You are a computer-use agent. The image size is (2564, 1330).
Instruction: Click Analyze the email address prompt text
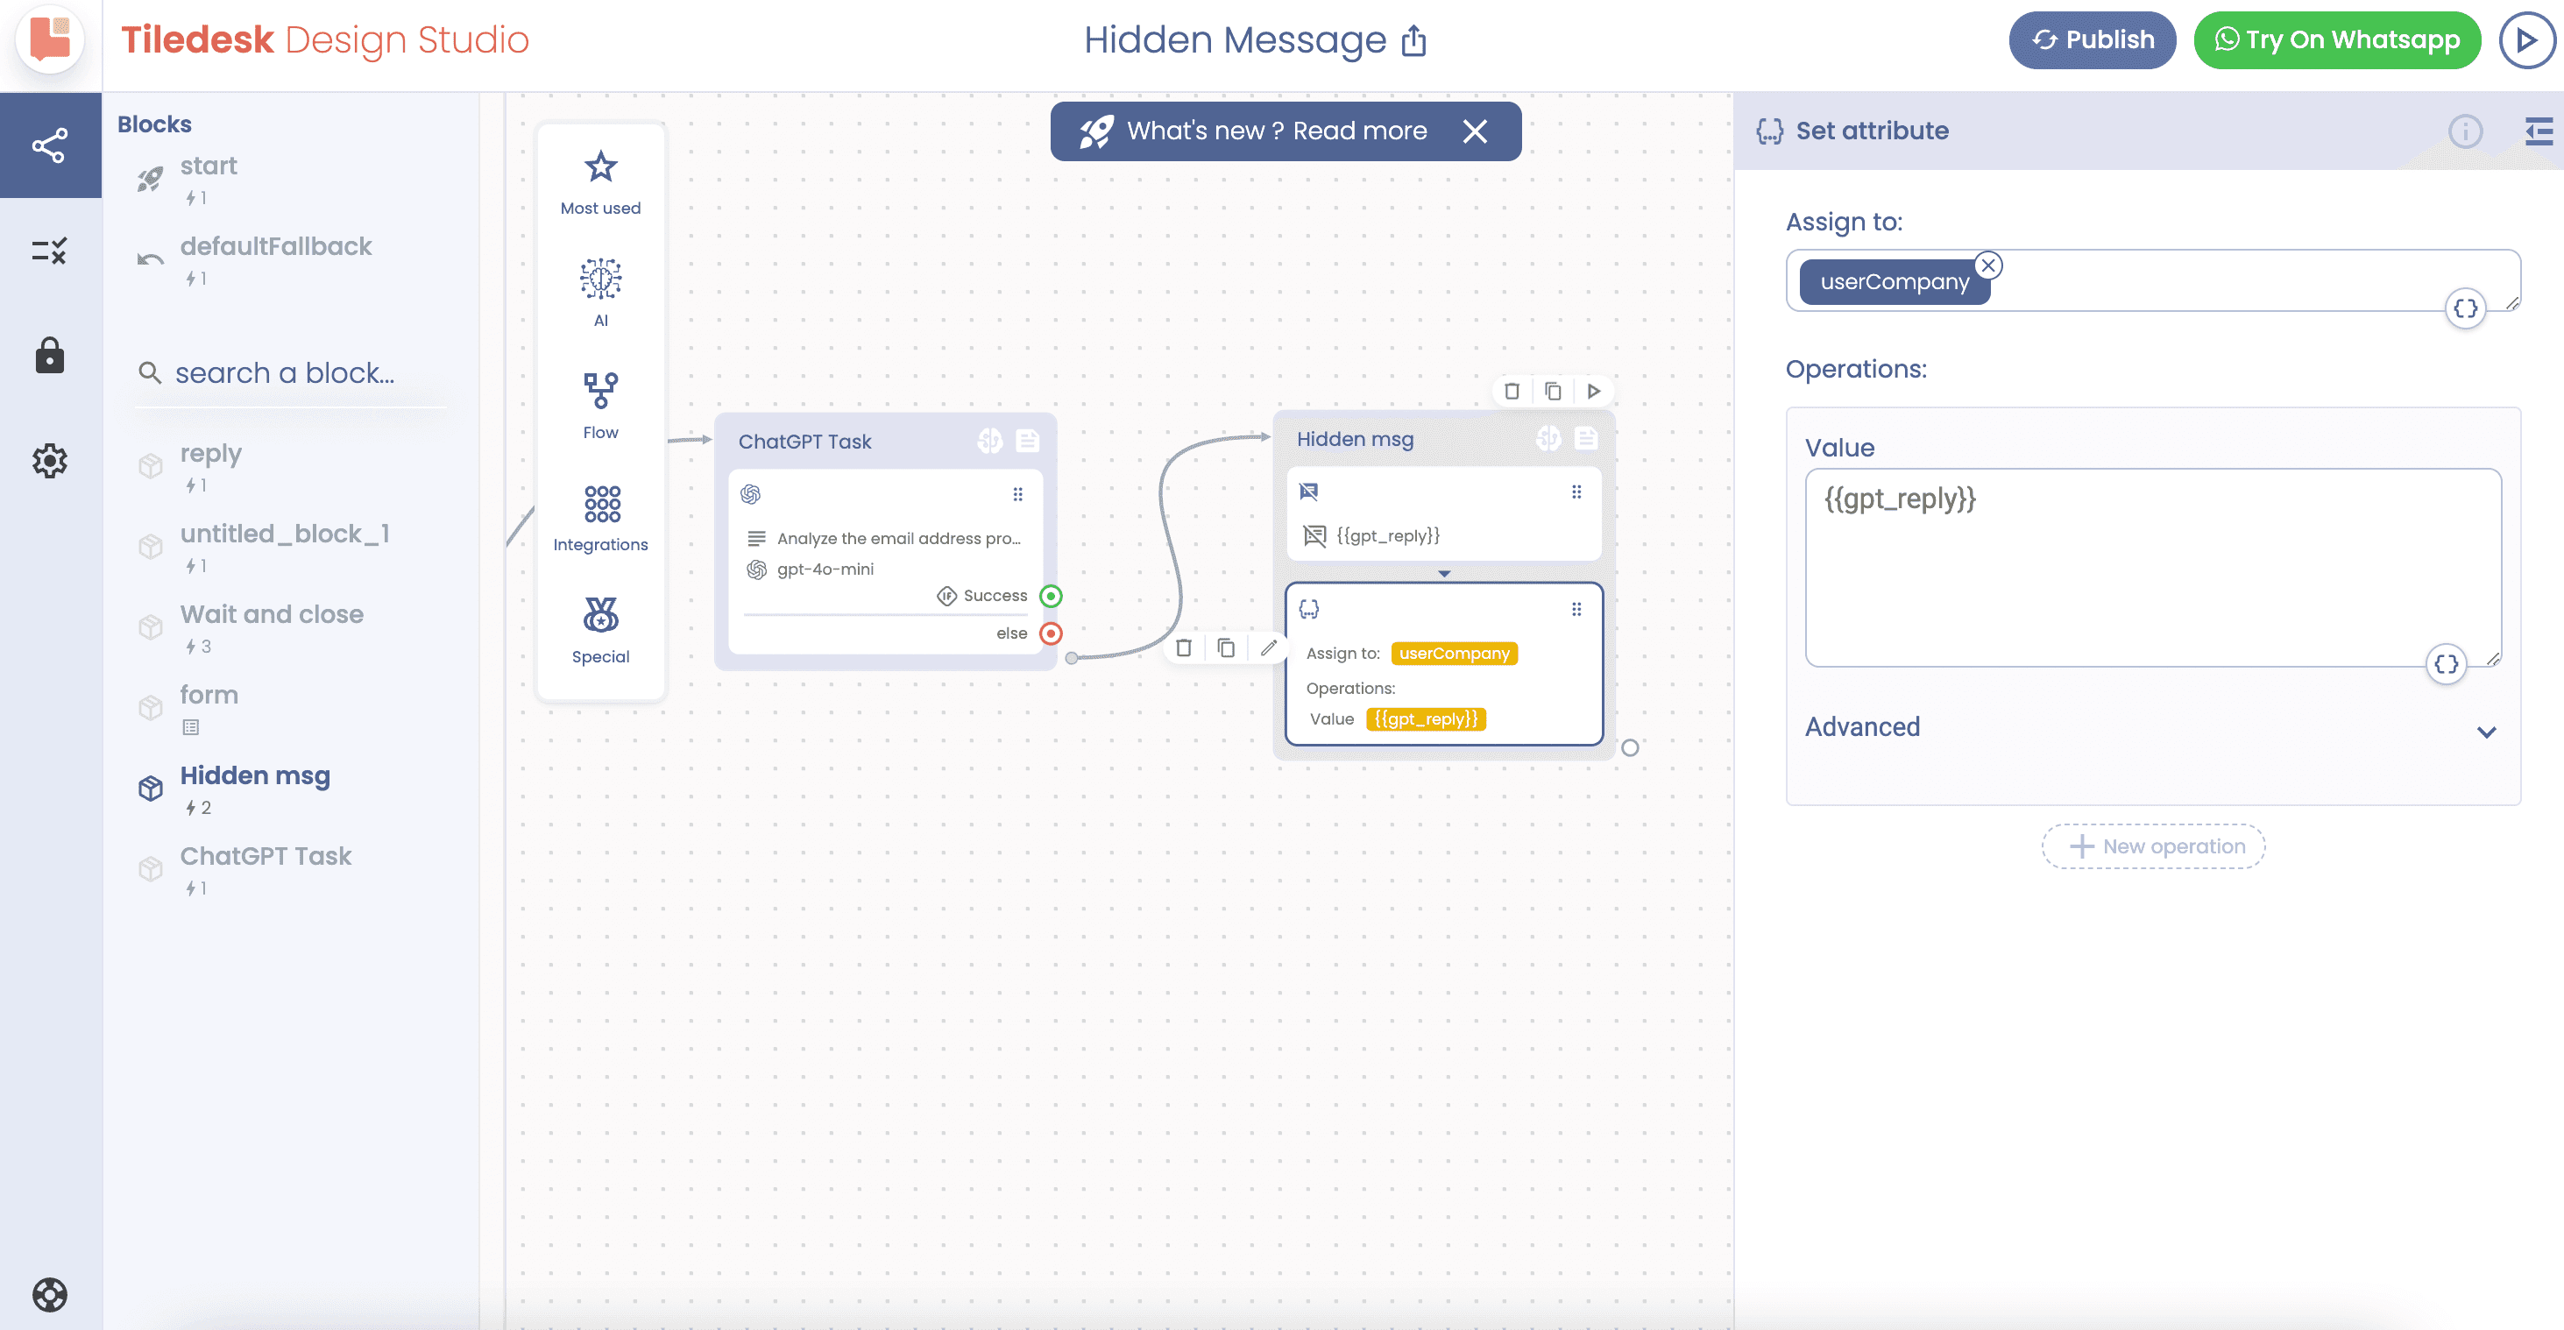899,539
